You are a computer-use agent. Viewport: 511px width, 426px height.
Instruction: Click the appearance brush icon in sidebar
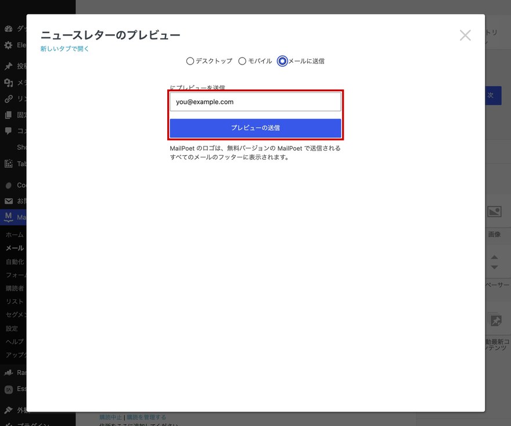pos(9,410)
